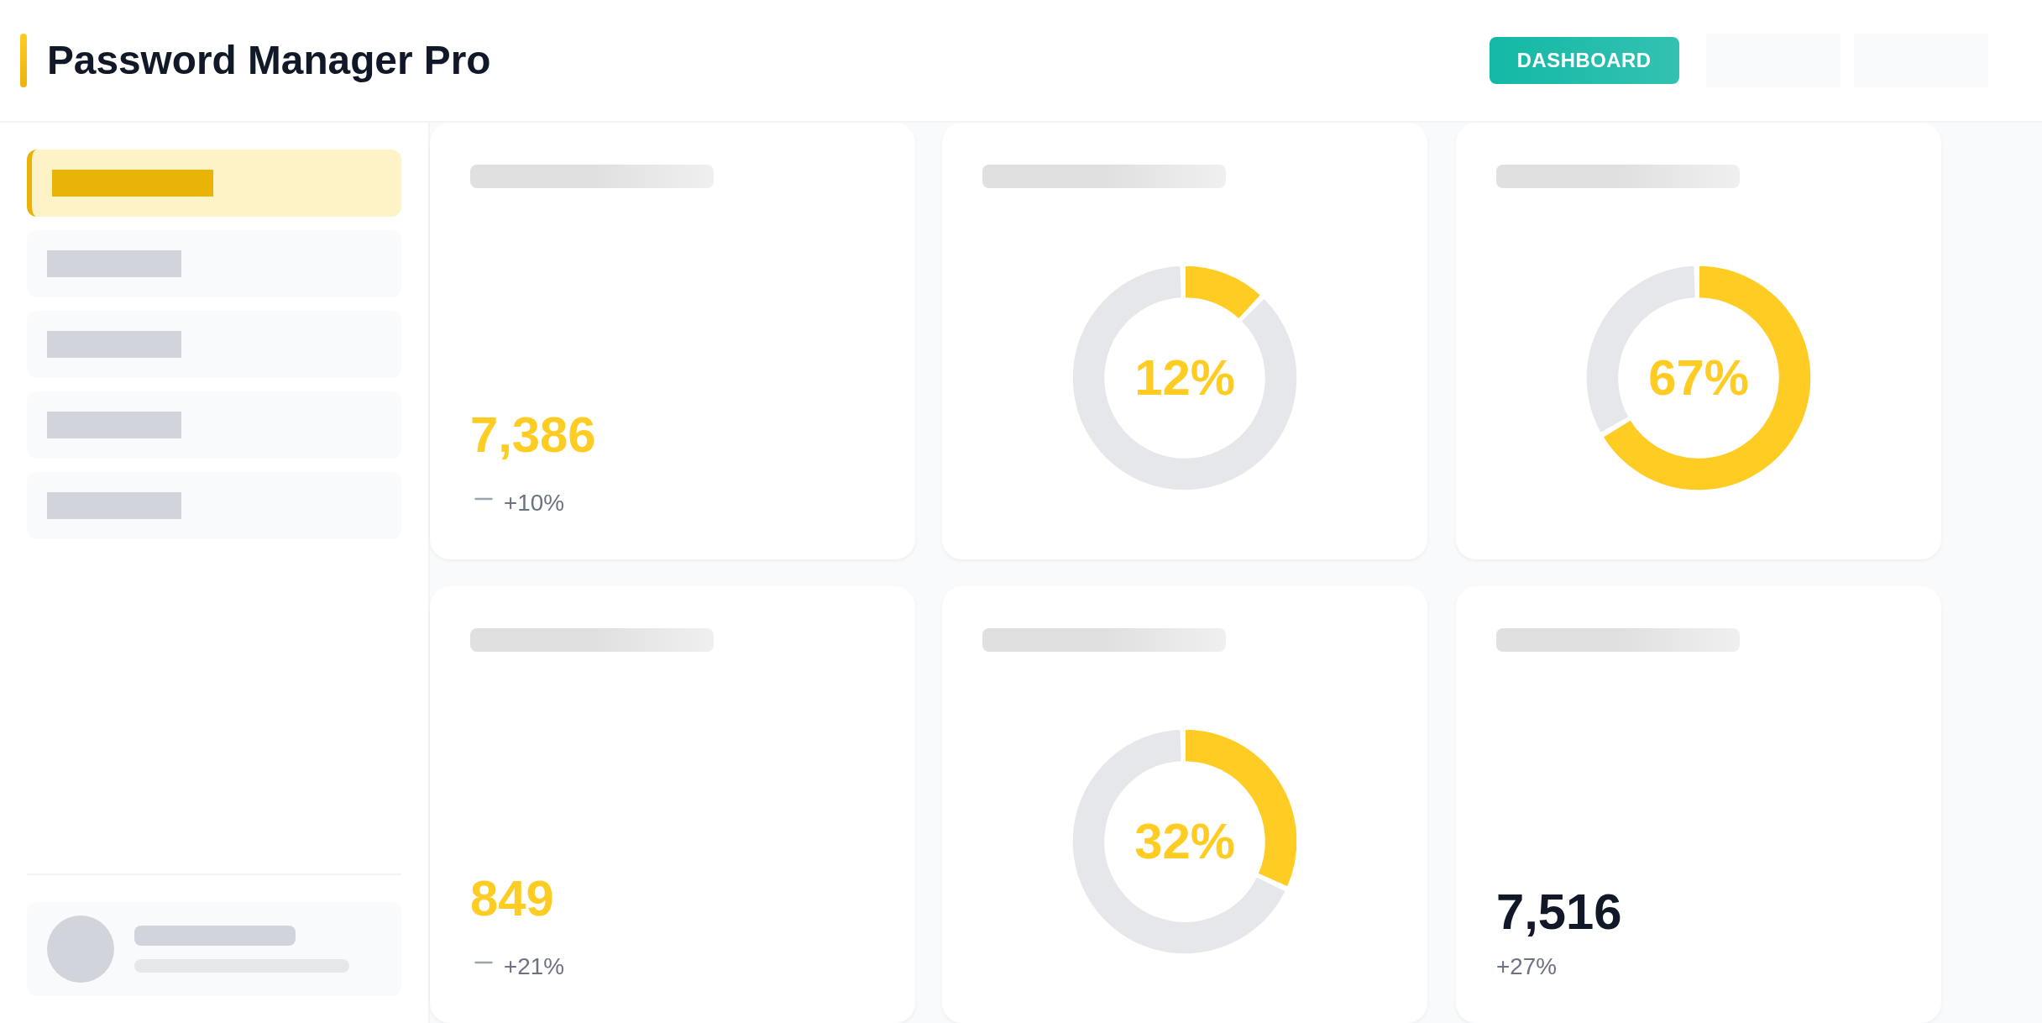Screen dimensions: 2042x1023
Task: Click the user avatar circle in sidebar
Action: (81, 949)
